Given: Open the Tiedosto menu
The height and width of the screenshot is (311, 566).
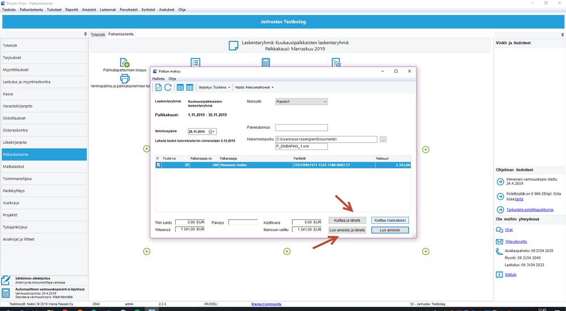Looking at the screenshot, I should [9, 10].
